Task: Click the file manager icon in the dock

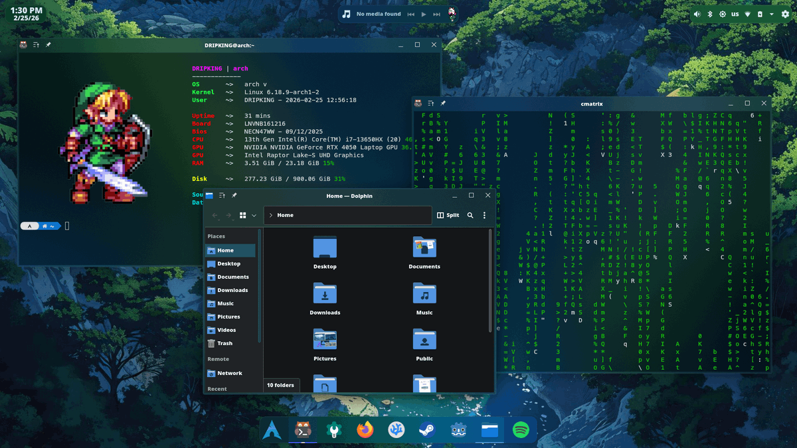Action: (x=489, y=431)
